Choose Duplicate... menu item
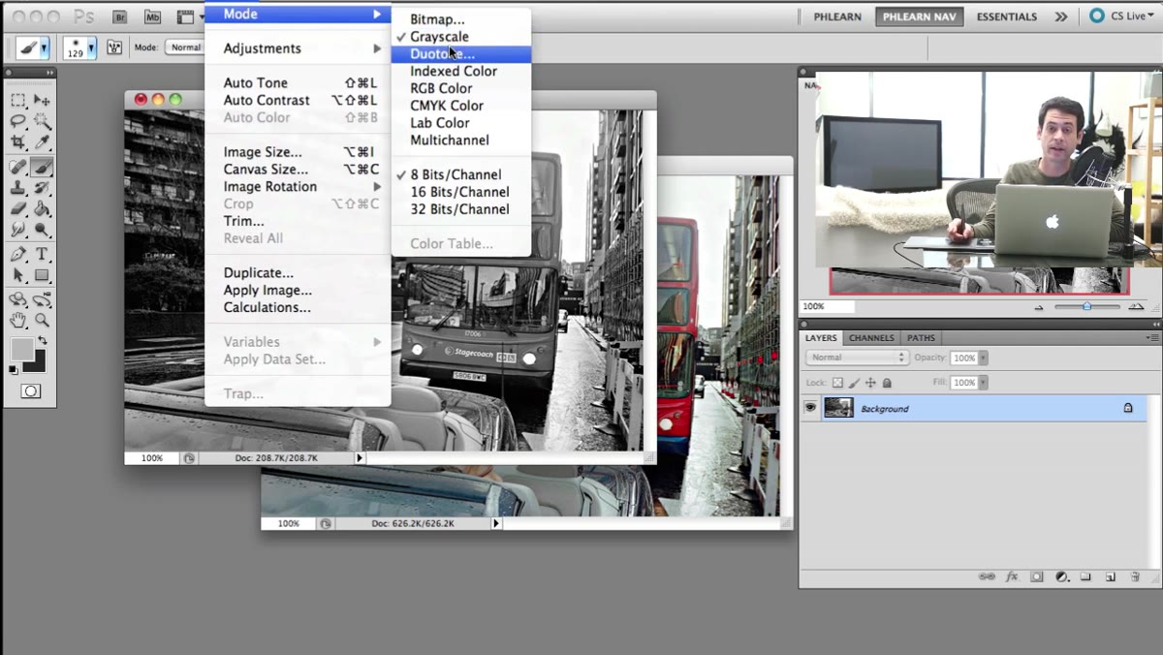This screenshot has width=1163, height=655. pos(259,273)
